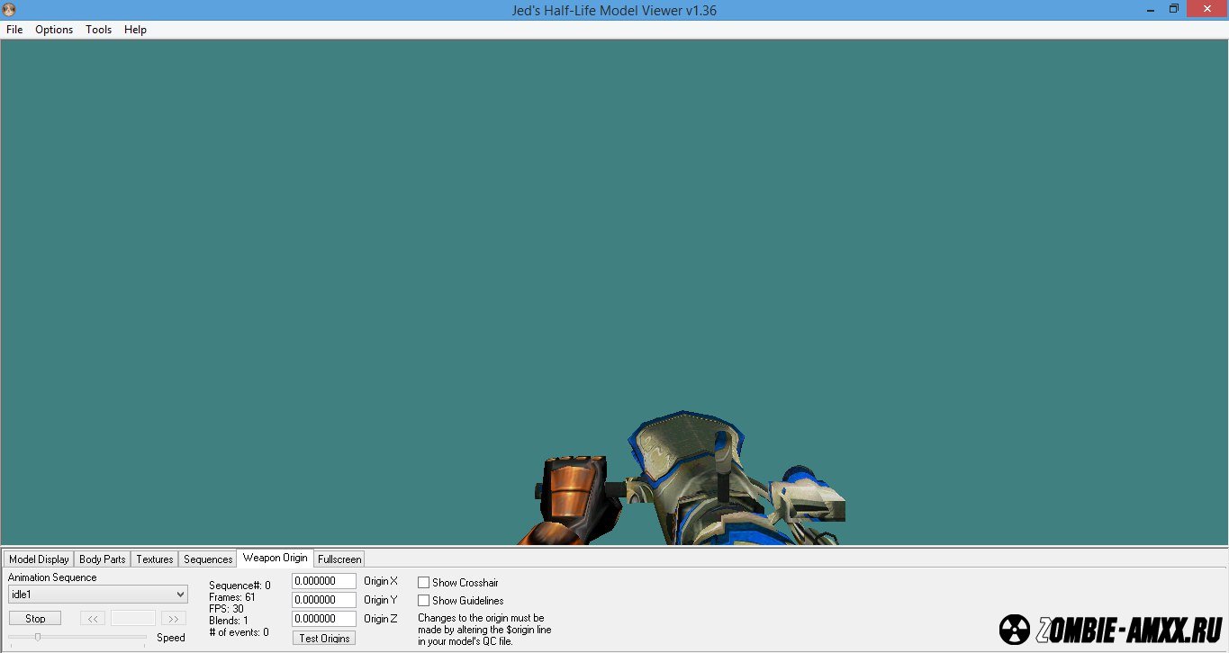Click the 'Frames: 61' text

(231, 597)
